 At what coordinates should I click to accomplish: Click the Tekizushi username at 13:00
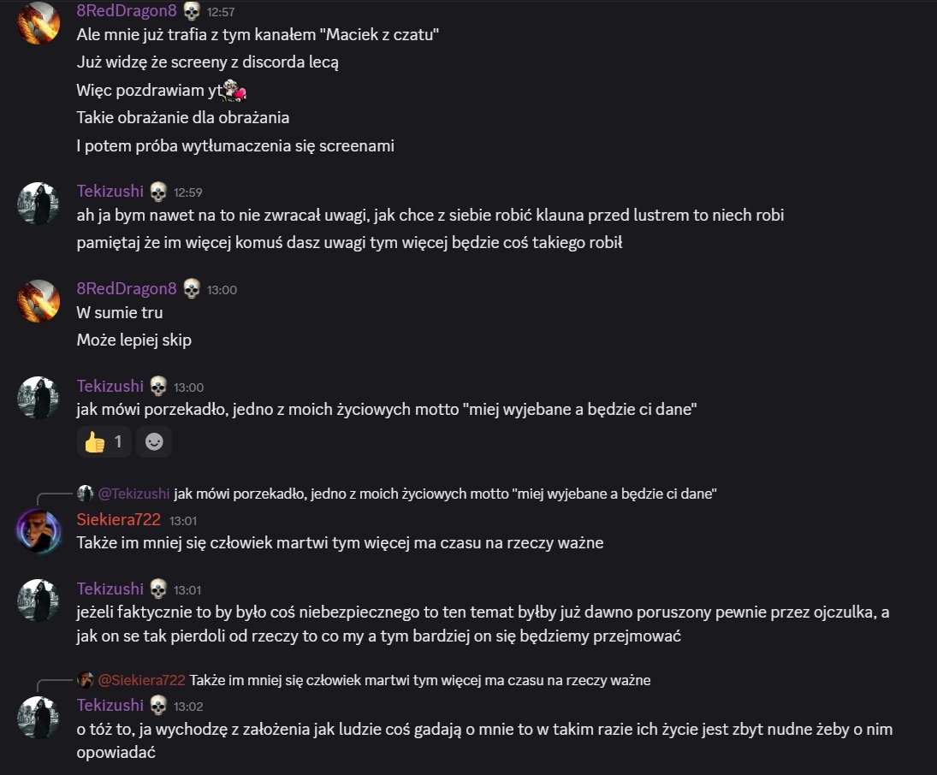coord(110,387)
